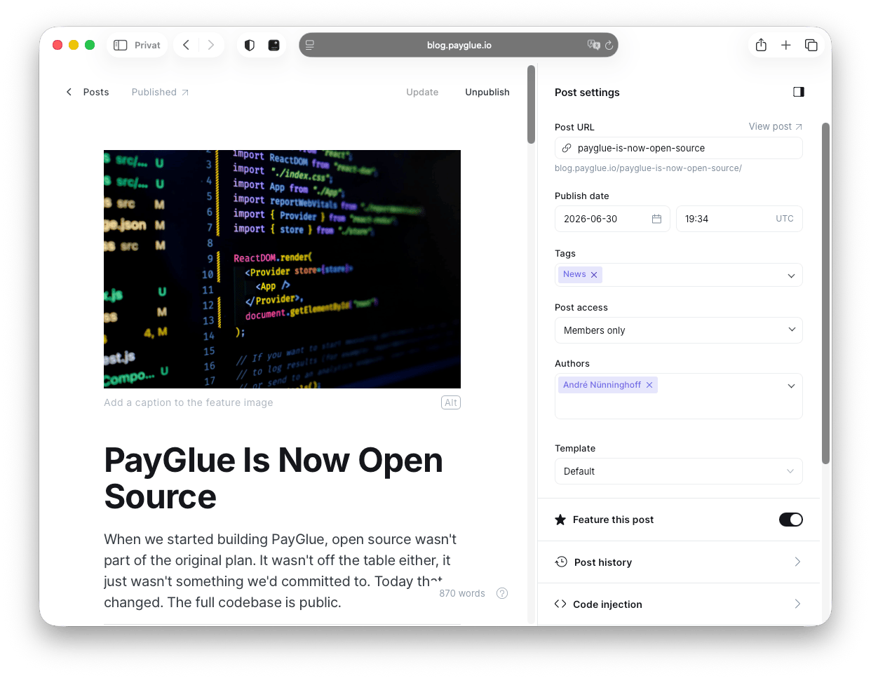Reload the page with the refresh icon

click(609, 45)
